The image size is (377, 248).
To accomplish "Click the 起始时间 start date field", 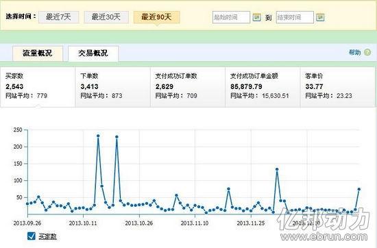I will coord(231,17).
